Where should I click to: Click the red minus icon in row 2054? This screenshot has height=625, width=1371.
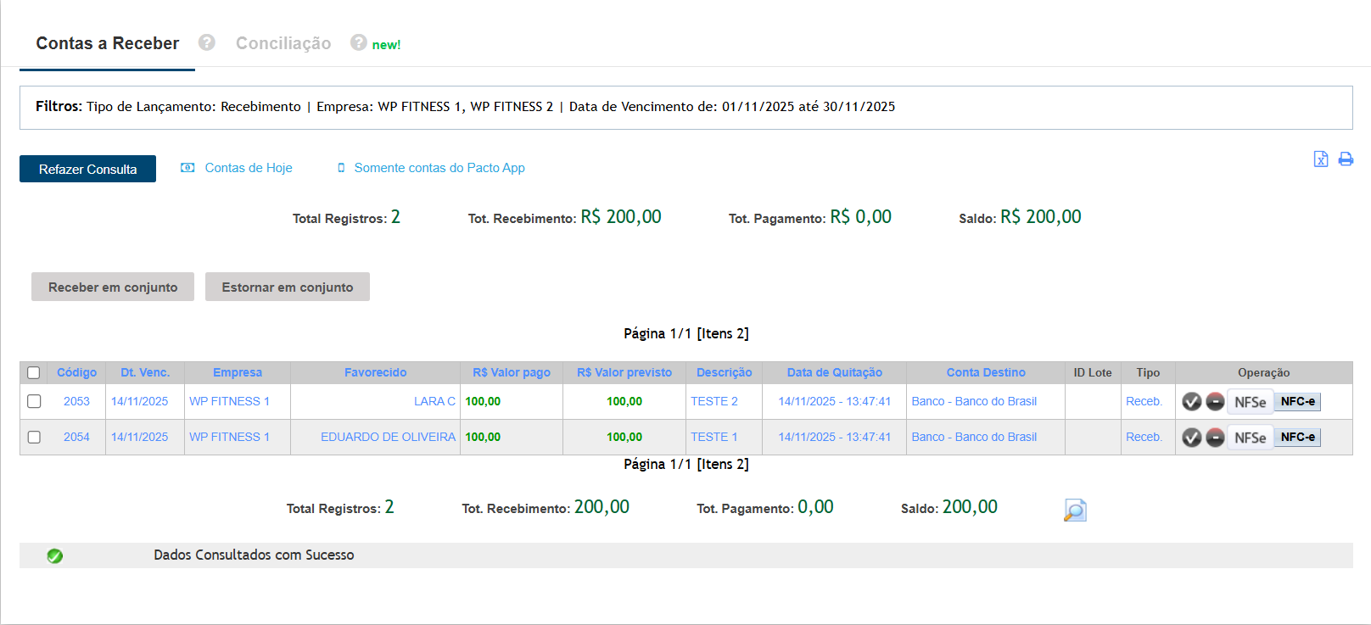click(1215, 438)
